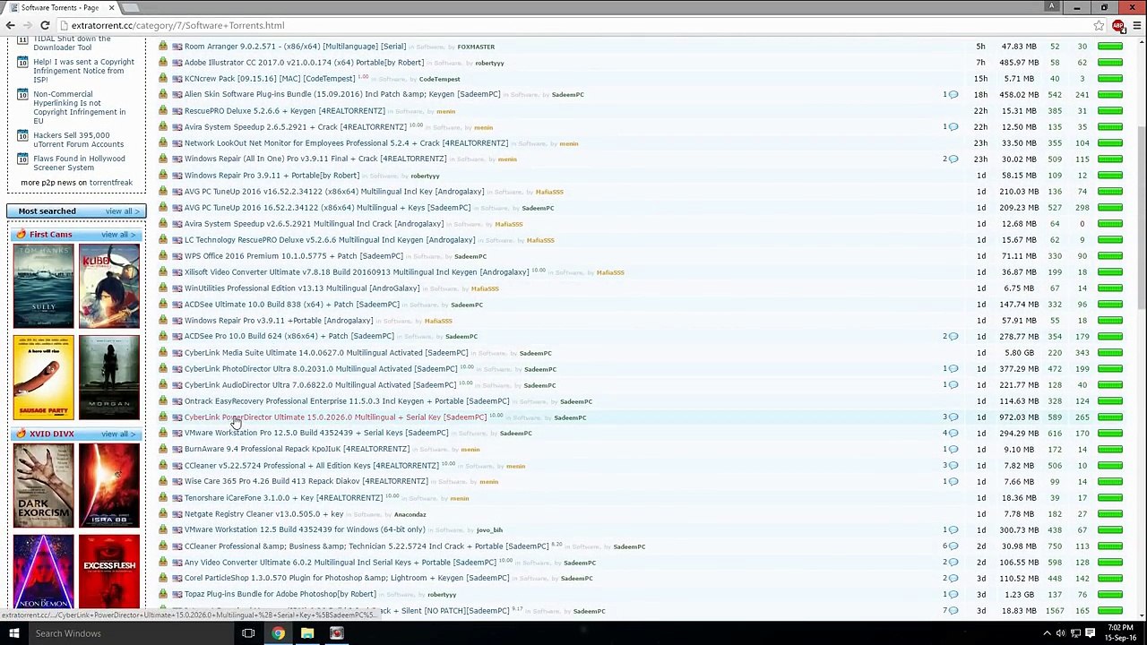Click view all next to First Cams

pos(117,235)
